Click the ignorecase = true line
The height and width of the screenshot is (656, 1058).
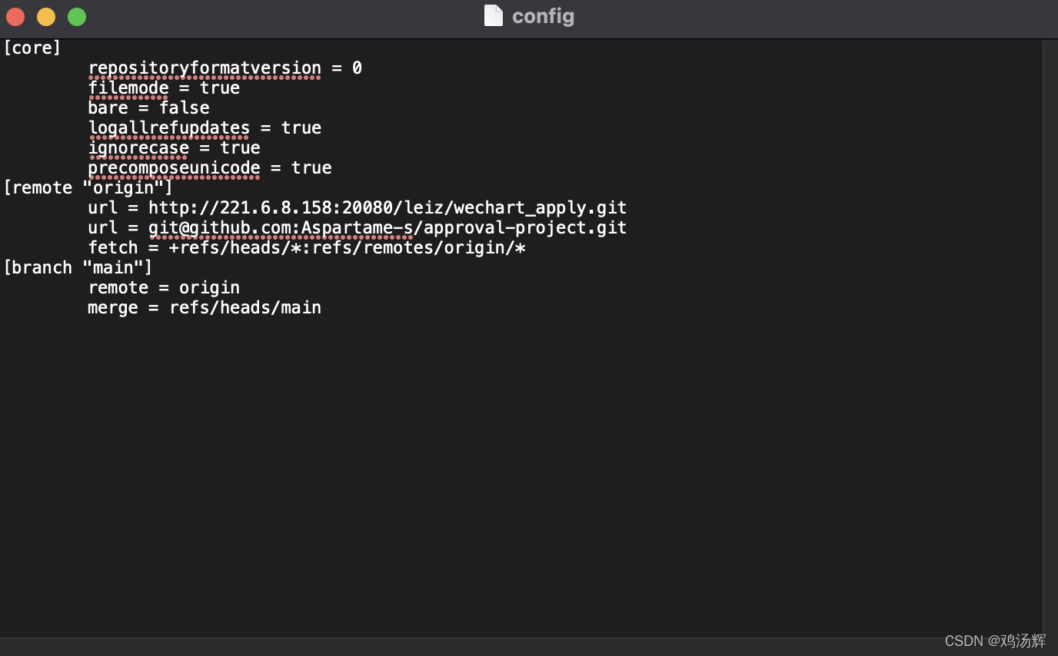(x=174, y=147)
